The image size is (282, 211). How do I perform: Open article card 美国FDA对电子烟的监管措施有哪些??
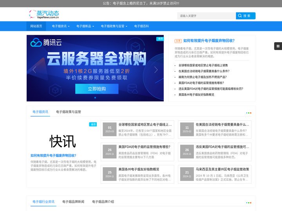[x=137, y=152]
